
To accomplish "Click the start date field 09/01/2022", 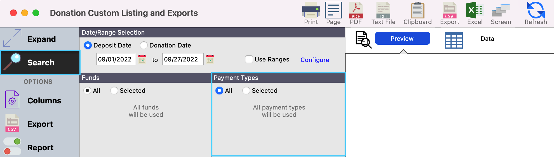I will [116, 59].
